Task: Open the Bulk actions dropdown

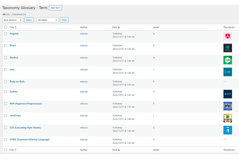Action: tap(13, 20)
